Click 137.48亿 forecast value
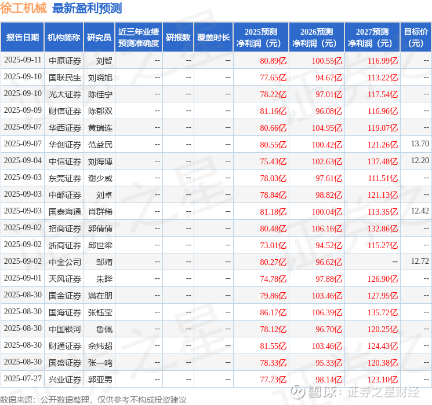The height and width of the screenshot is (405, 432). coord(383,161)
